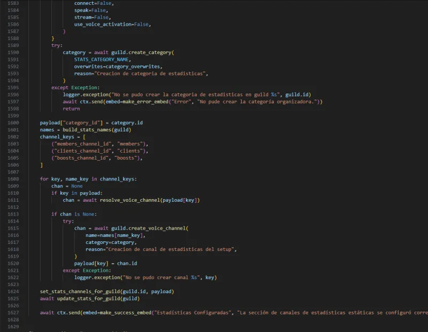Click the "clients_channel_id" string

[83, 151]
